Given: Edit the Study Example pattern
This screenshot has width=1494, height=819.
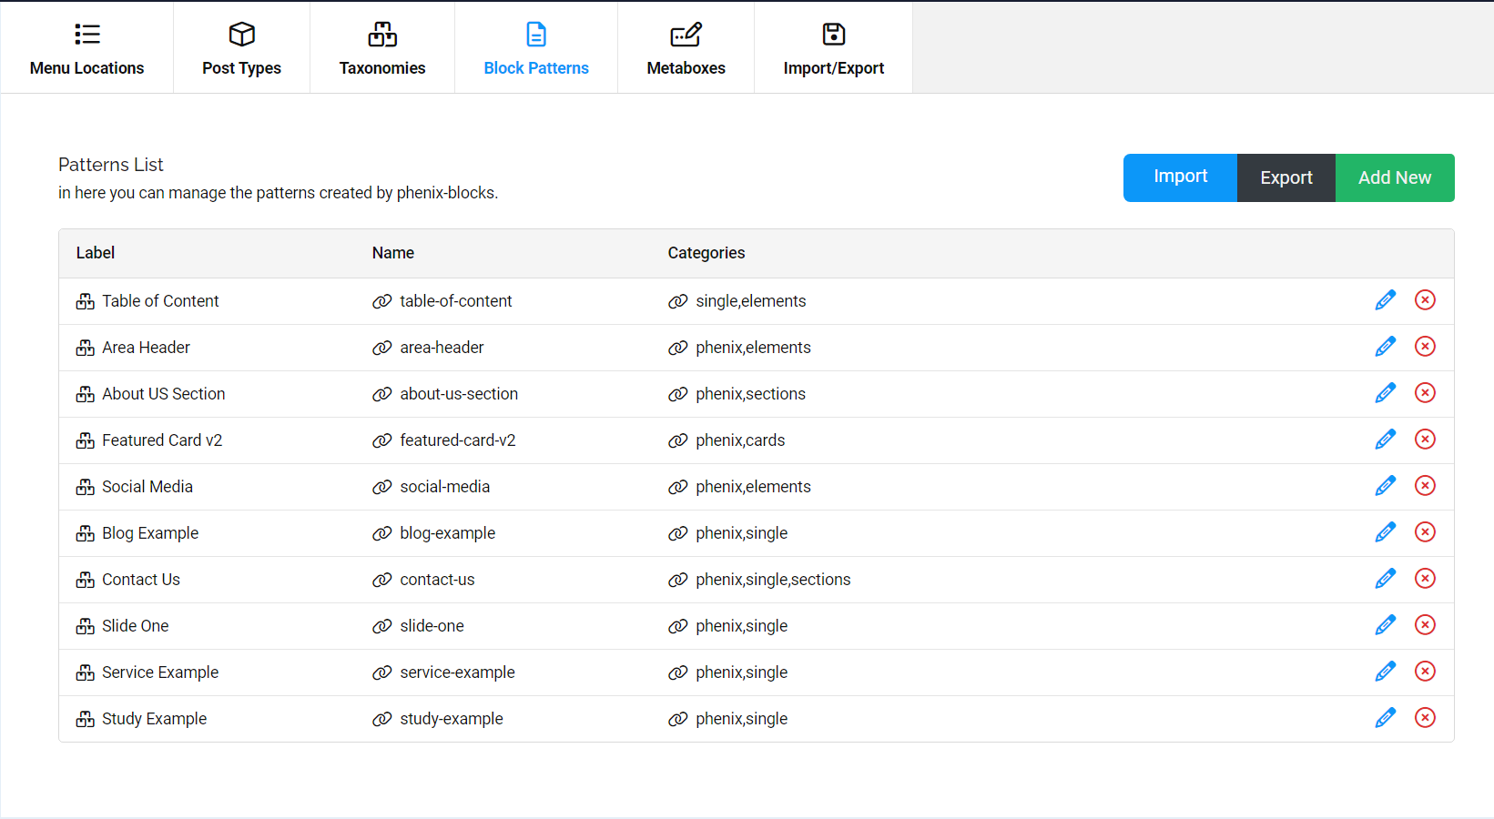Looking at the screenshot, I should point(1385,718).
